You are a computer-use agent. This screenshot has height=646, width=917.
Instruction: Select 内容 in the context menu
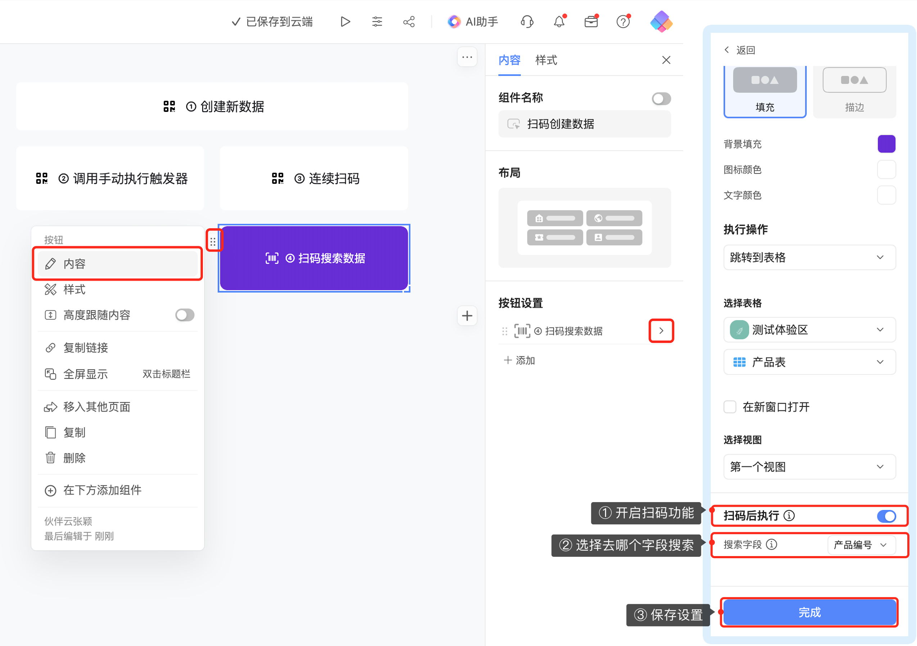(118, 264)
